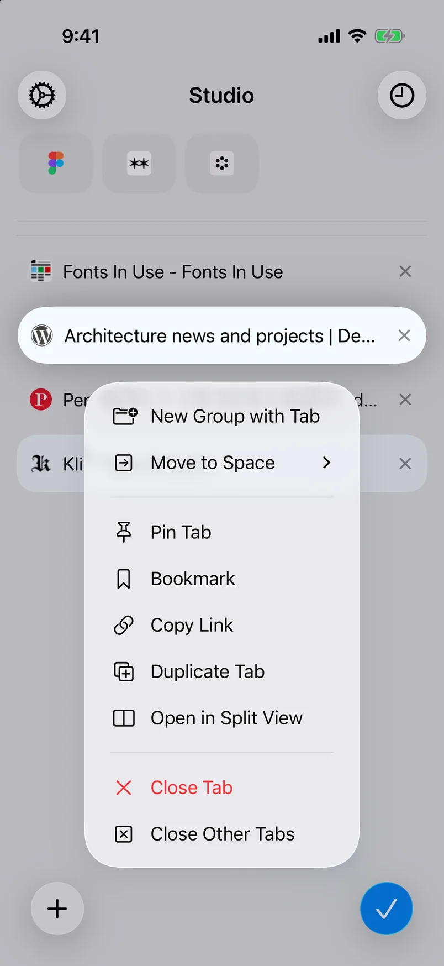
Task: Tap the boxed X close others icon
Action: [x=124, y=834]
